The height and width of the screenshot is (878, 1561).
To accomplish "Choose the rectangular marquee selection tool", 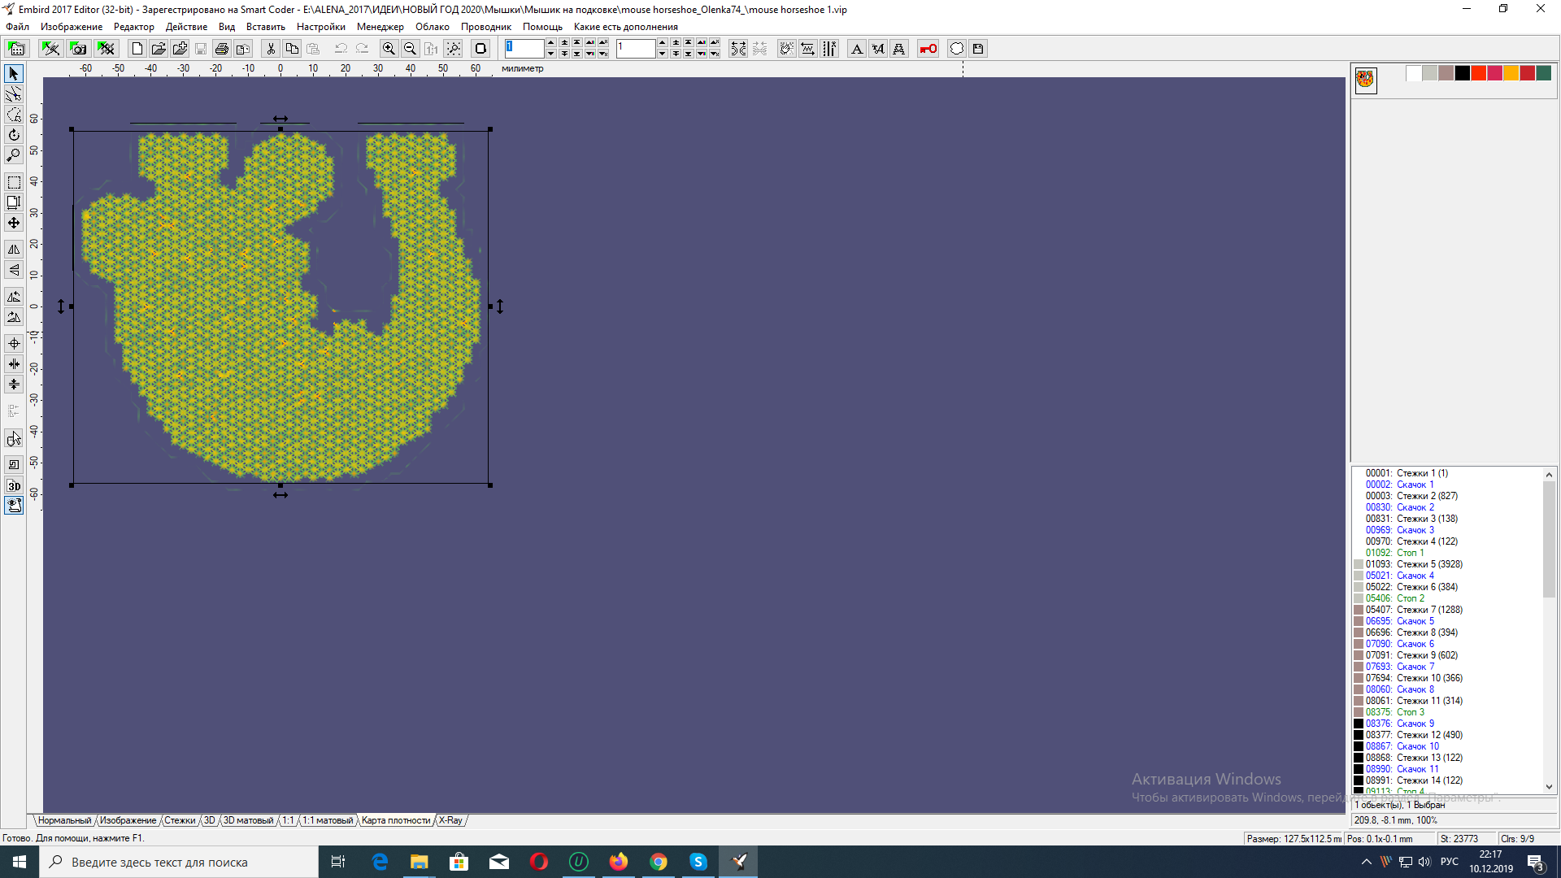I will 14,182.
